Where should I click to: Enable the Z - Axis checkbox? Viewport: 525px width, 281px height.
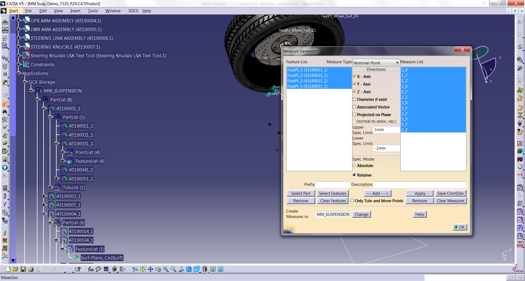click(353, 92)
